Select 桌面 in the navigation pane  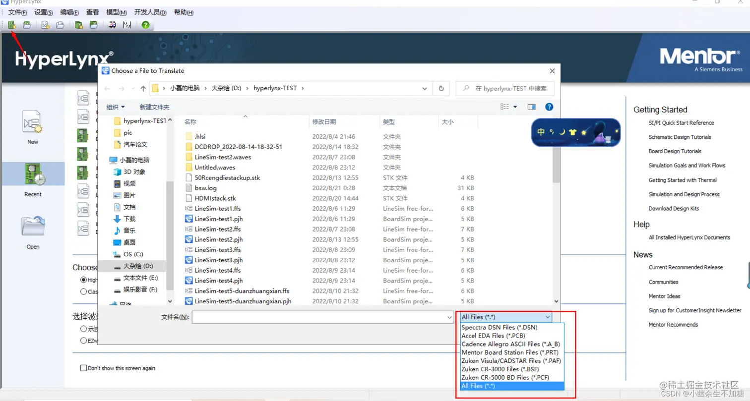pyautogui.click(x=125, y=242)
